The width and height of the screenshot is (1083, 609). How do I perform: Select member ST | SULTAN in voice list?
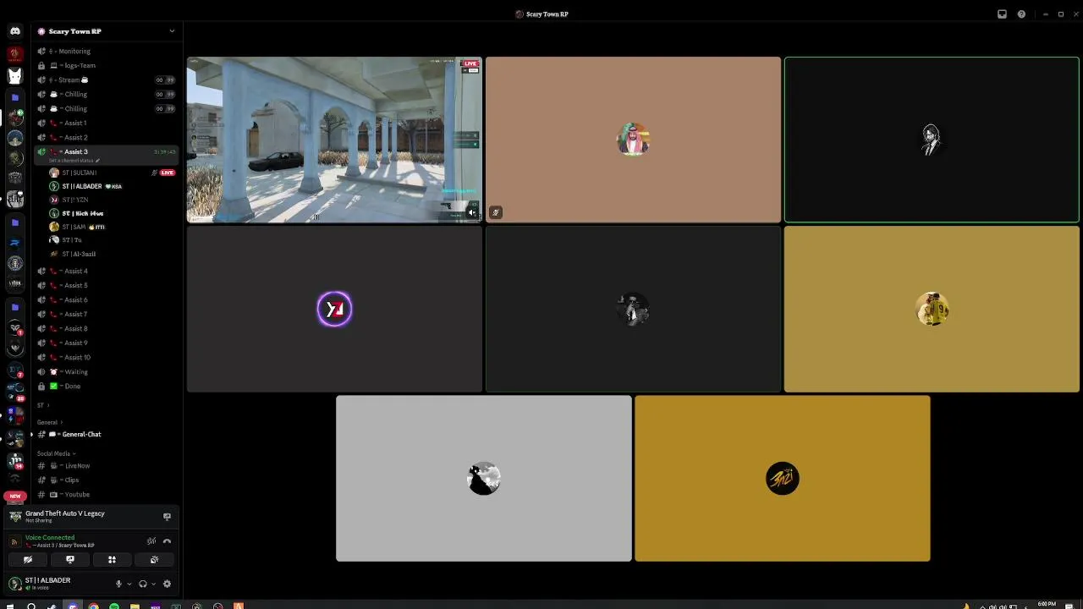pyautogui.click(x=113, y=173)
